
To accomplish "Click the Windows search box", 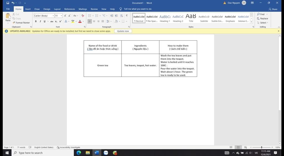I will 42,153.
